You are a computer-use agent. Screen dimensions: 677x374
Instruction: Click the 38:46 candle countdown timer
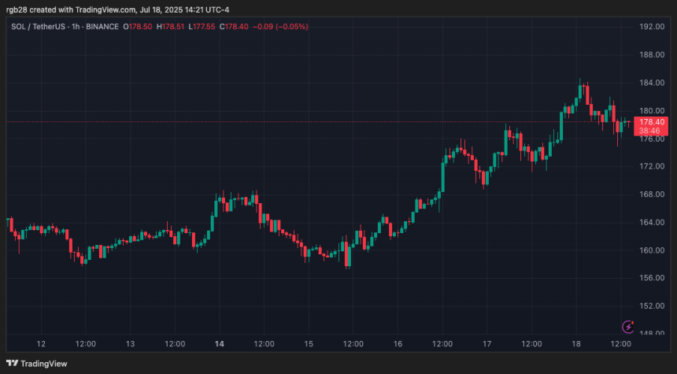653,130
